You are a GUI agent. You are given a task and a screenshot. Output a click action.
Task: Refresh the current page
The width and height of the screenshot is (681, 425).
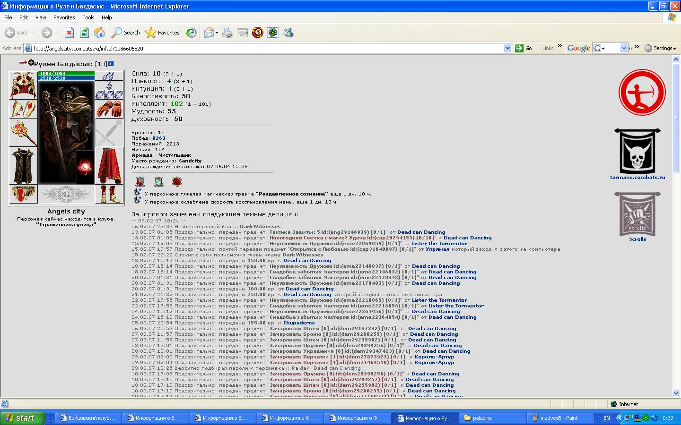click(84, 33)
